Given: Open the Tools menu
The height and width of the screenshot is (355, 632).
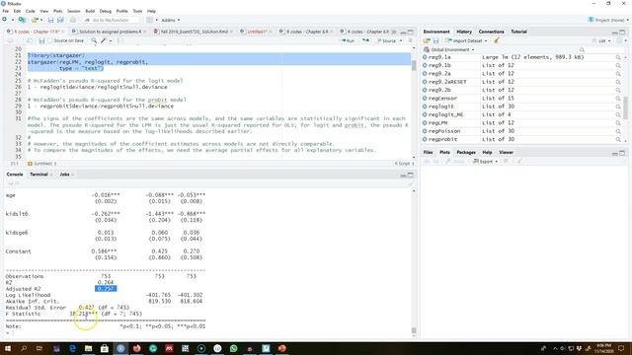Looking at the screenshot, I should click(137, 11).
